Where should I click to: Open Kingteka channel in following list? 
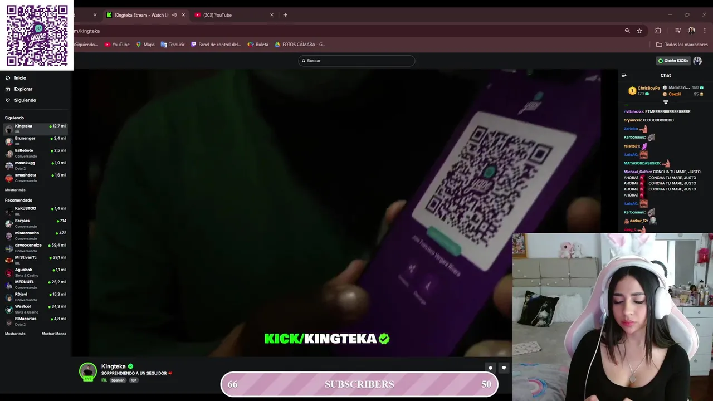point(36,129)
